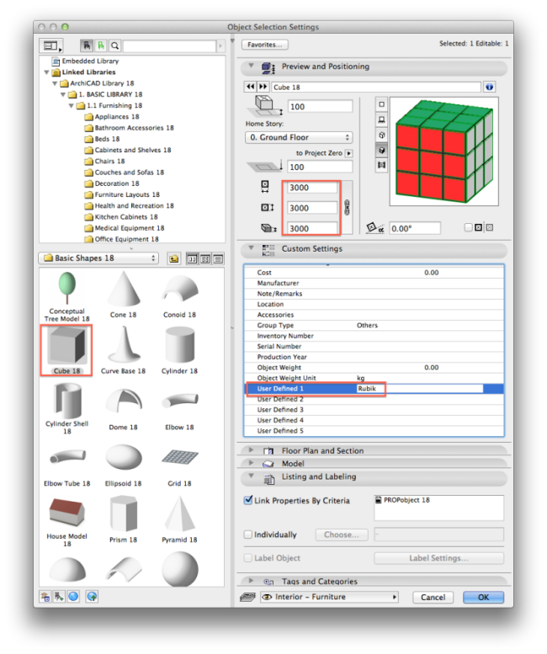
Task: Select the User Defined 3 row
Action: (374, 410)
